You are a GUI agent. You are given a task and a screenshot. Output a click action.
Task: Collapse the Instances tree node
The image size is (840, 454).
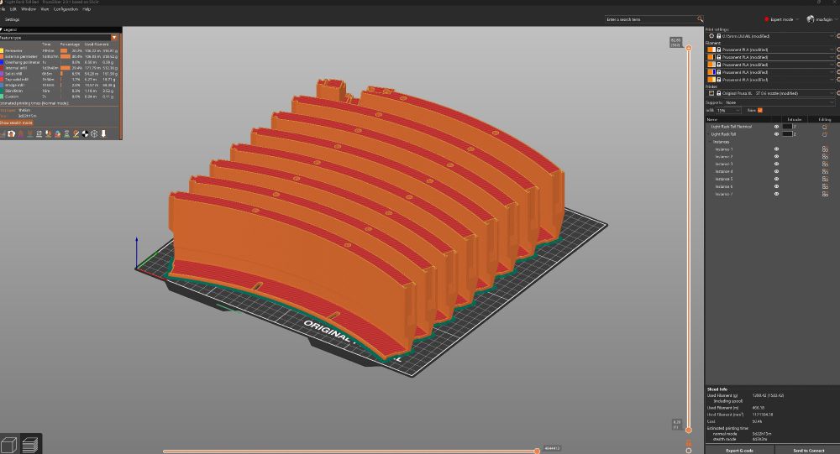click(x=711, y=142)
